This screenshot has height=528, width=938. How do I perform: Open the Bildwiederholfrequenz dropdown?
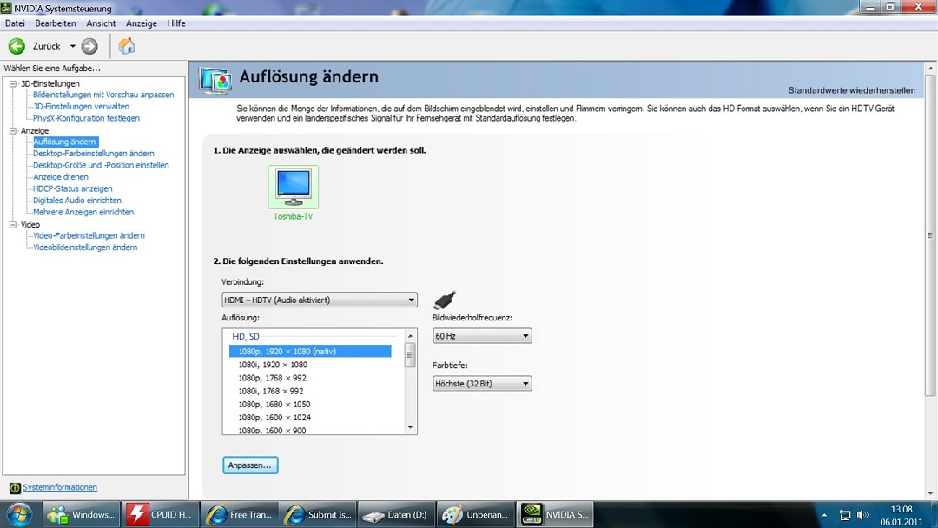482,336
